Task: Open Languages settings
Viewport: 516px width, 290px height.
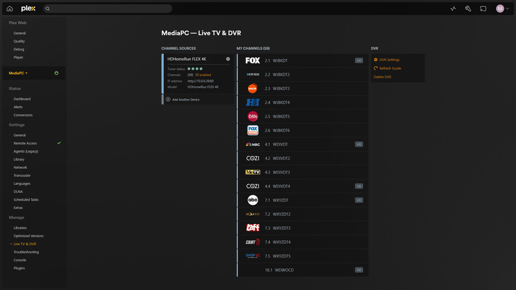Action: pyautogui.click(x=22, y=183)
